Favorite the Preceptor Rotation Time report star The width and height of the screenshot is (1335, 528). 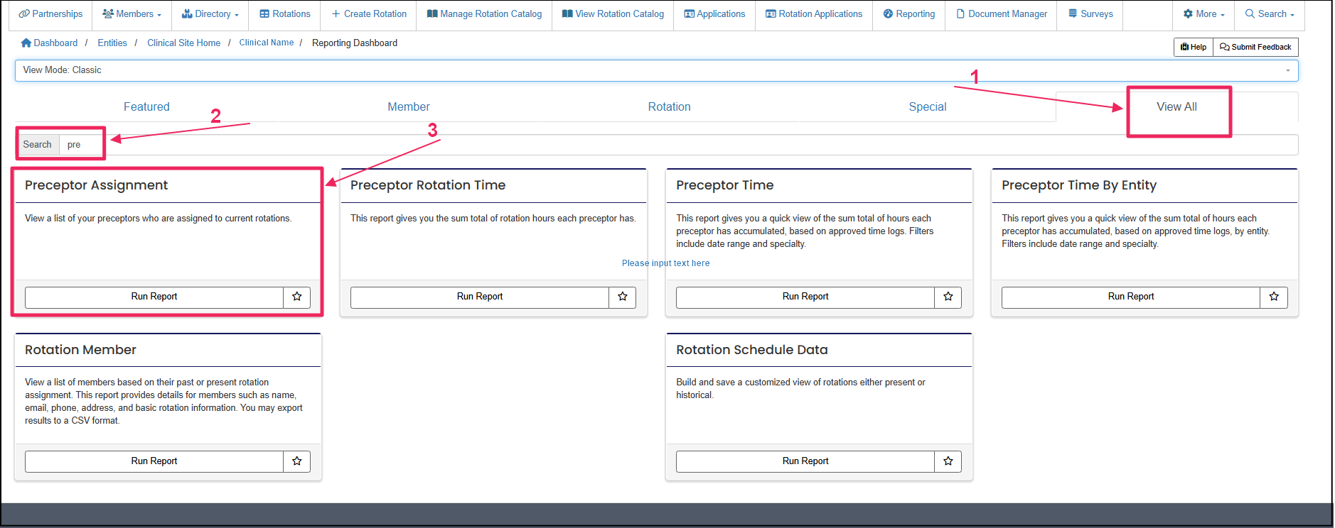[x=622, y=297]
